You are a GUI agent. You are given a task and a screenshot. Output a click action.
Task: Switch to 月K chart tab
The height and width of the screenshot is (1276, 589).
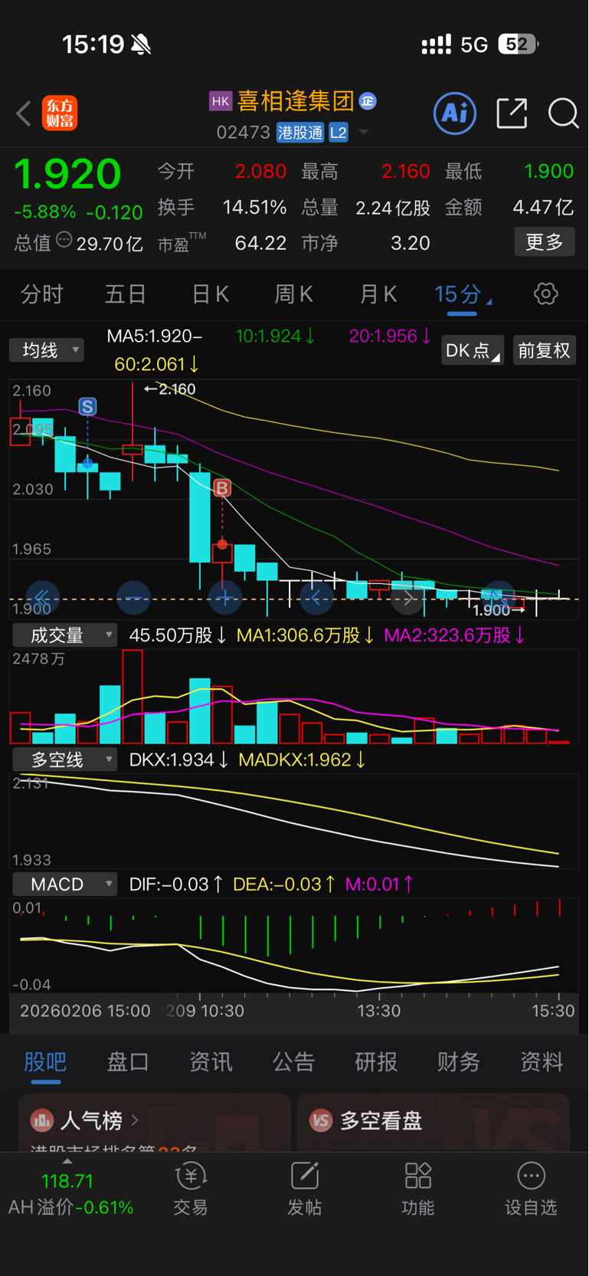coord(378,294)
